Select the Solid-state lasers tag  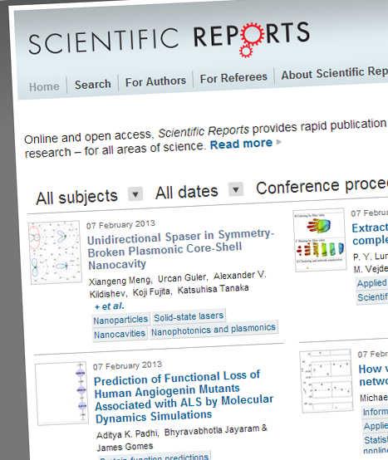coord(189,316)
